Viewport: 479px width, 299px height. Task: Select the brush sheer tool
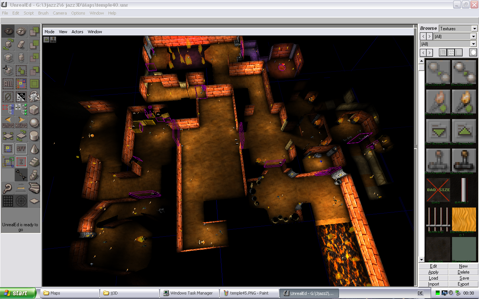(x=21, y=44)
